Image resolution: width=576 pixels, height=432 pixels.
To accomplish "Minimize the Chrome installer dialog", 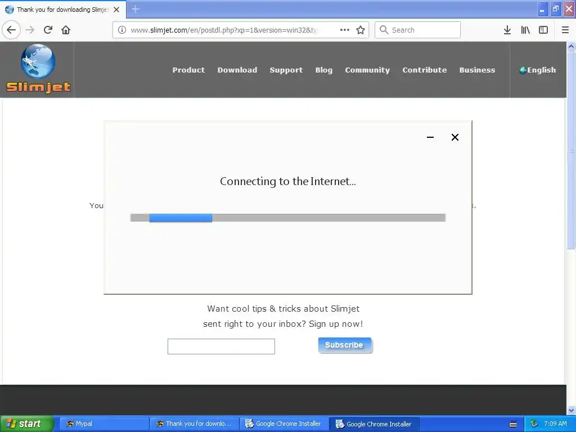I will pos(430,137).
